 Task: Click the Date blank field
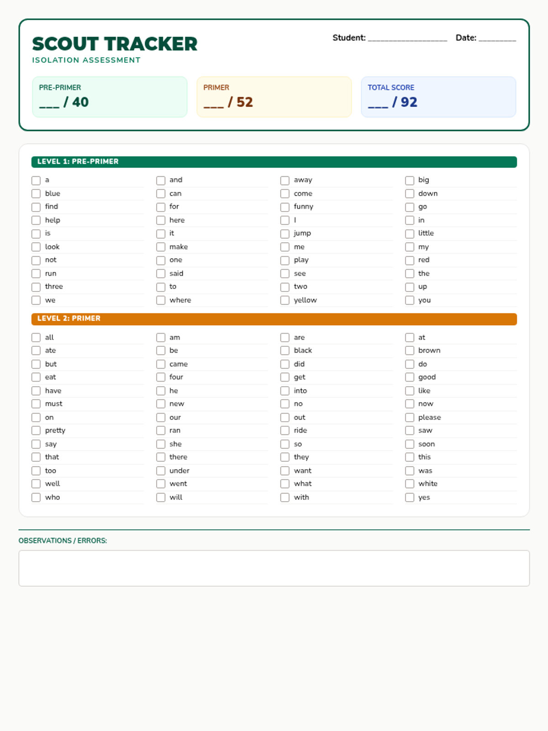tap(497, 38)
